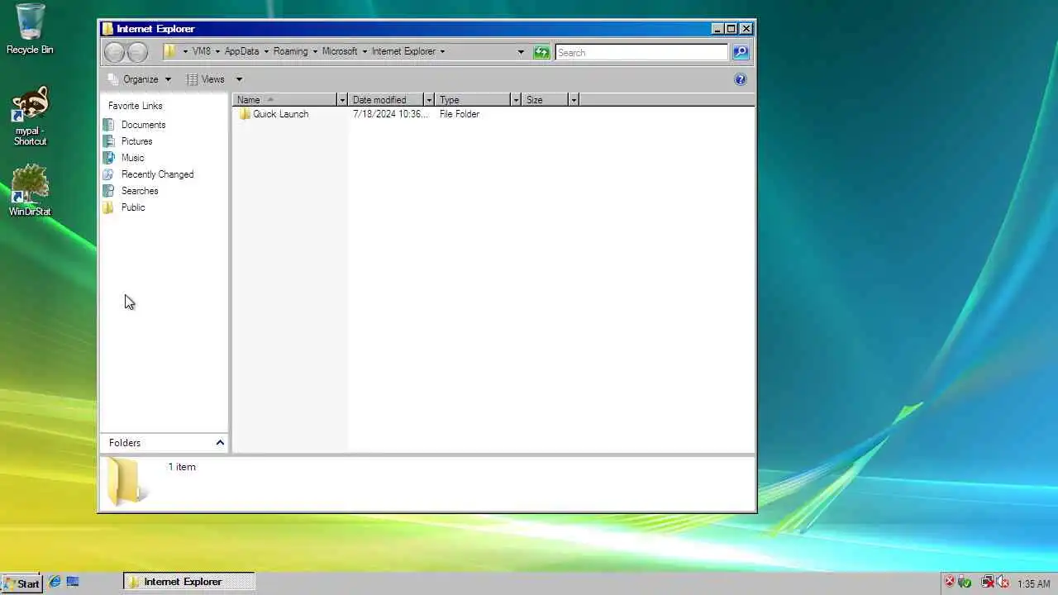
Task: Sort by the Type column header
Action: (x=473, y=100)
